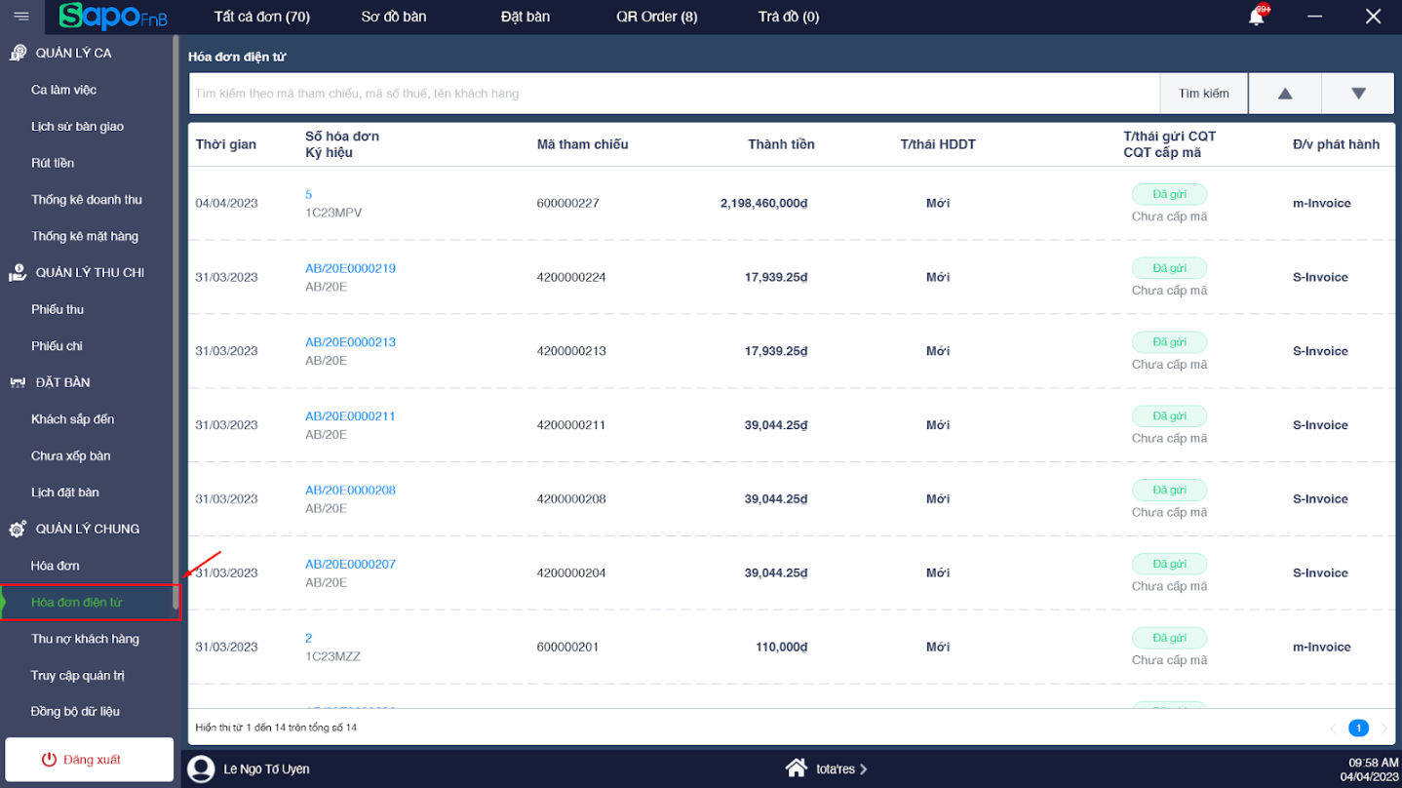Open Thống kê doanh thu

click(x=87, y=200)
